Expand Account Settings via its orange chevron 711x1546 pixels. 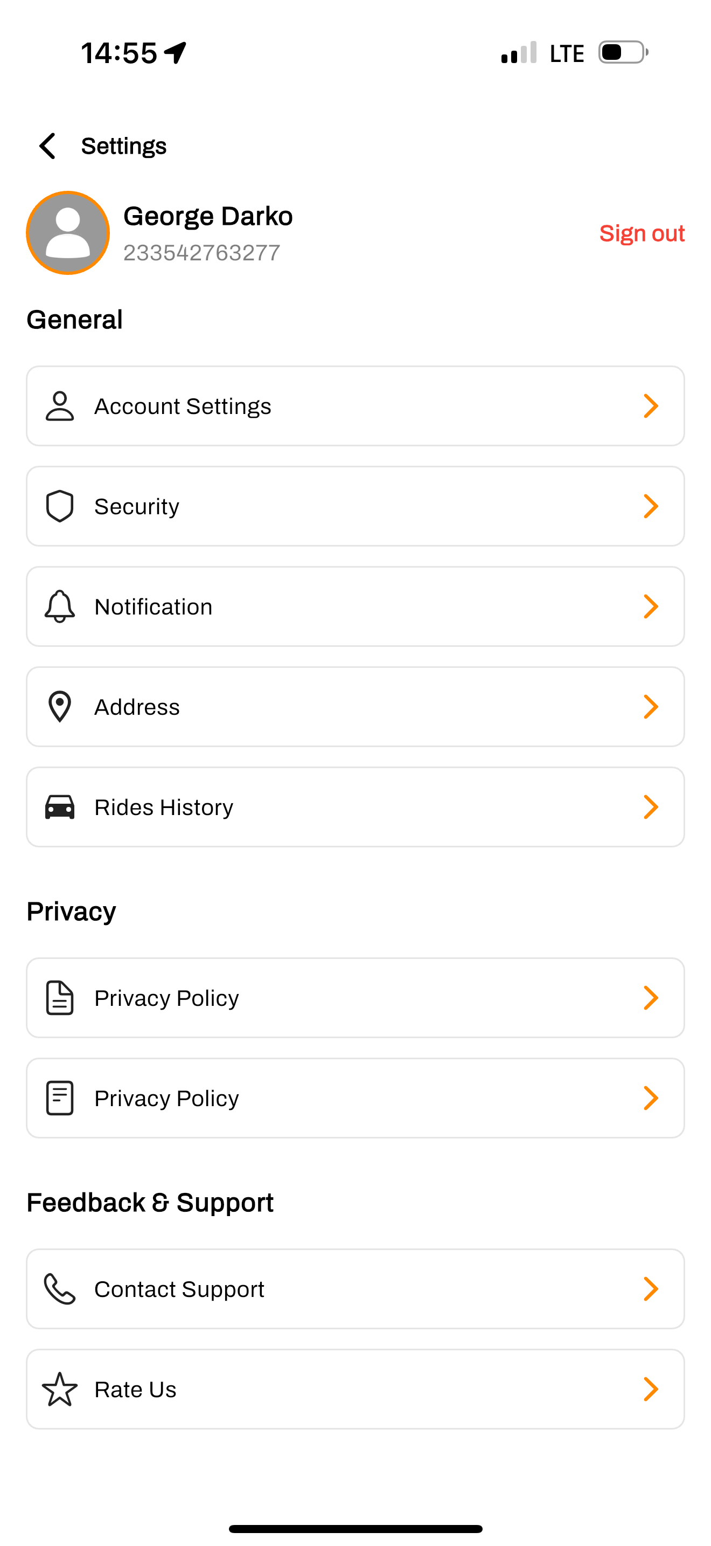coord(651,406)
